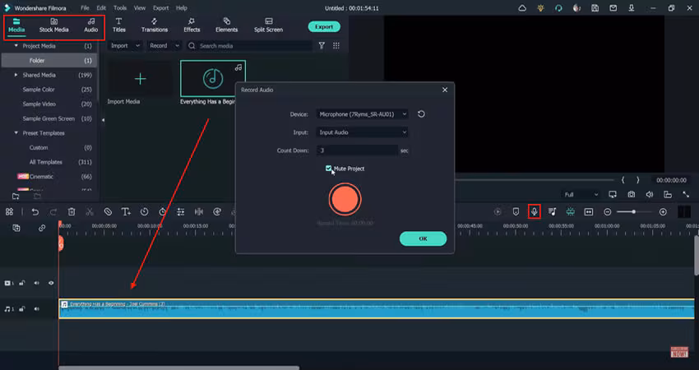Screen dimensions: 699x370
Task: Close the Record Audio dialog
Action: tap(444, 90)
